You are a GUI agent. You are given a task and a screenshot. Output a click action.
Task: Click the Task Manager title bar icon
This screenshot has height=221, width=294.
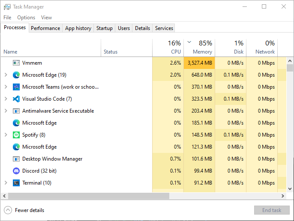click(x=7, y=7)
